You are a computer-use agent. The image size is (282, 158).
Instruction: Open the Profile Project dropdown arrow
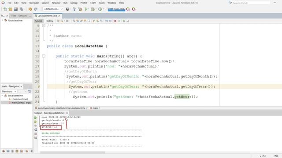coord(103,9)
